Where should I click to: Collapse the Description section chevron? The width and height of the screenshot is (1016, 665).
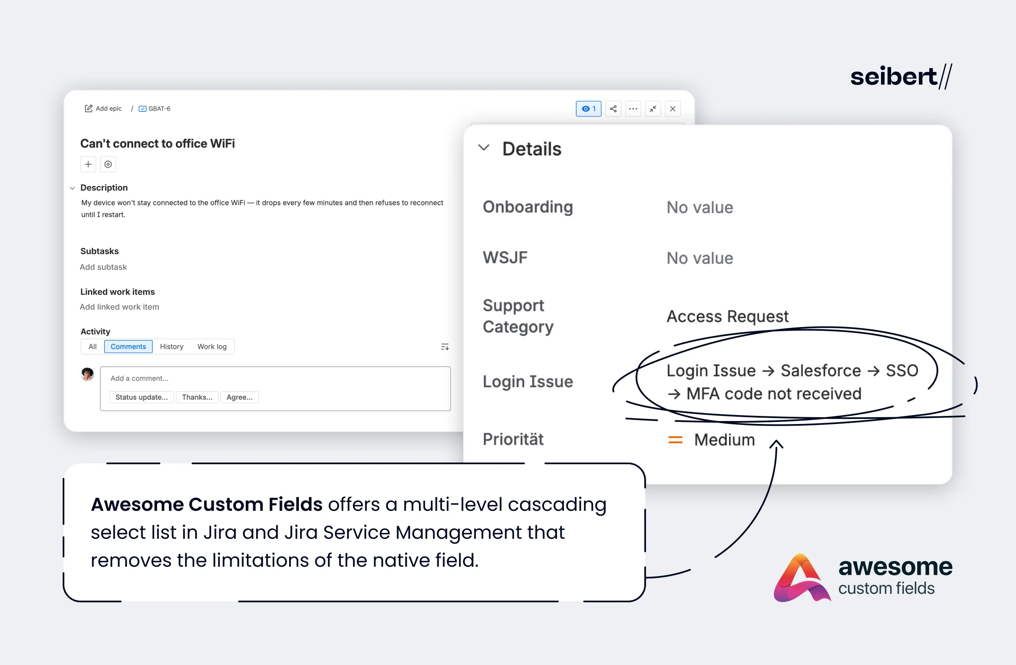click(x=72, y=188)
